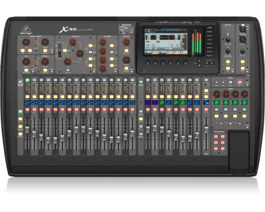The image size is (265, 212).
Task: Enable the Low Cut button under Frequency knob
Action: 45,51
